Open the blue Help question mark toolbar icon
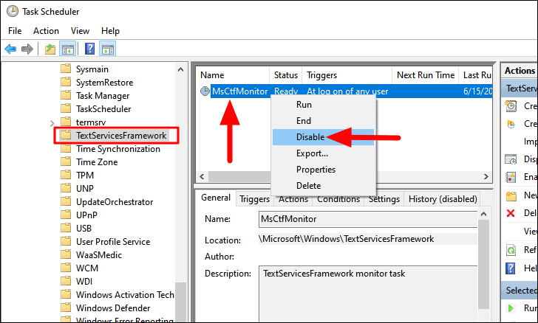This screenshot has height=323, width=538. [89, 49]
